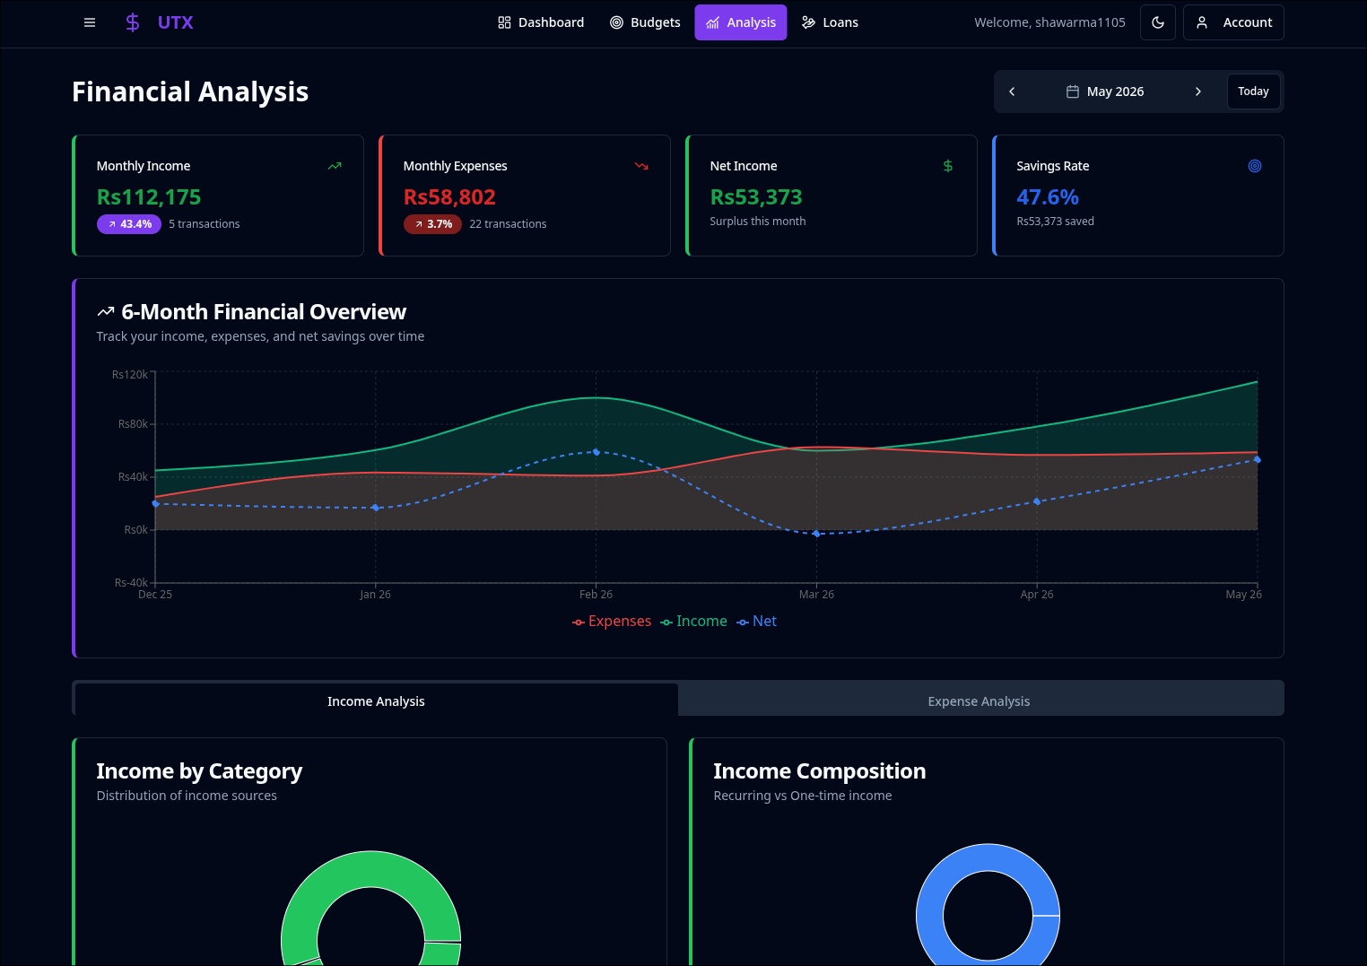Go to next month chevron
Screen dimensions: 1367x966
(x=1197, y=91)
